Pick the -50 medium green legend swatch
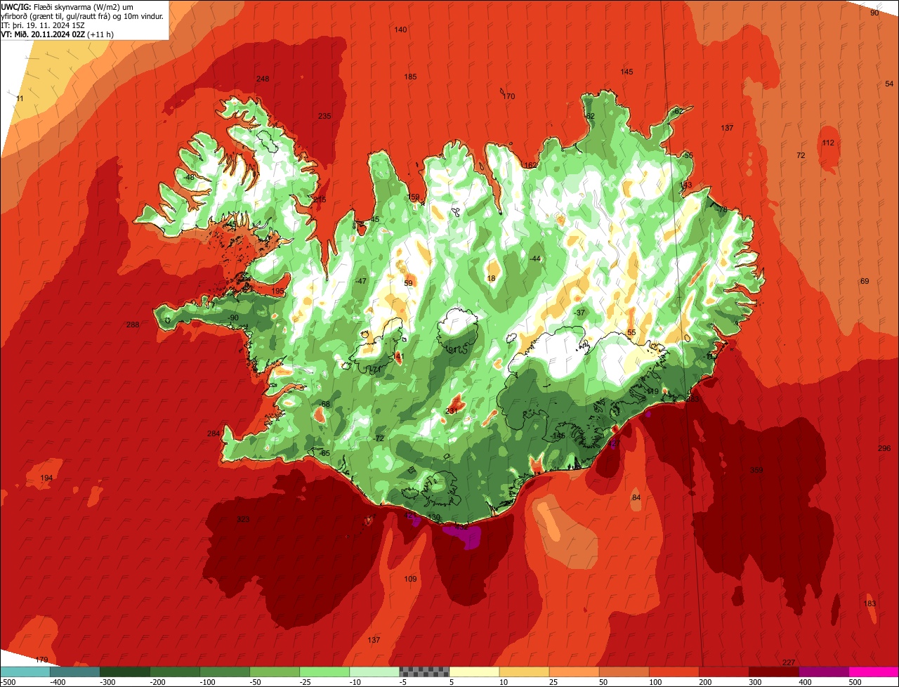899x687 pixels. tap(275, 672)
